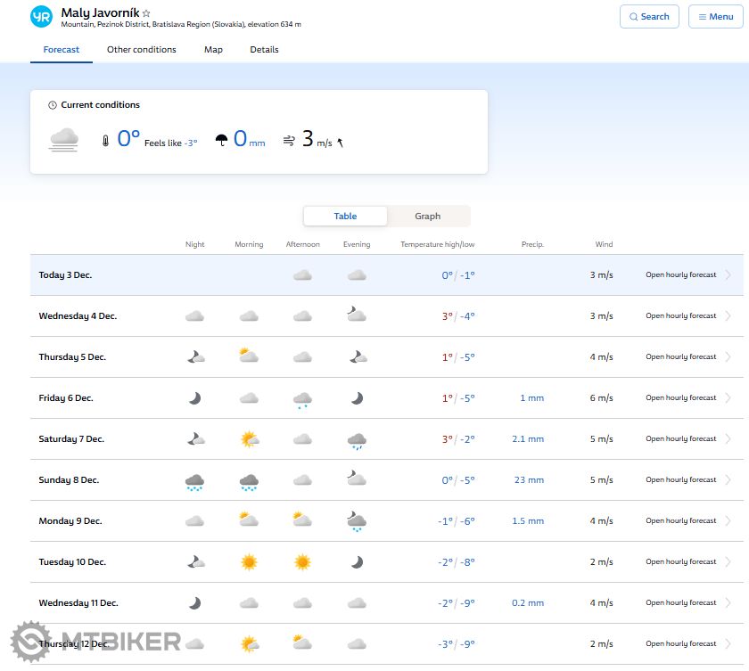The width and height of the screenshot is (749, 671).
Task: Open the Map tab
Action: 213,50
